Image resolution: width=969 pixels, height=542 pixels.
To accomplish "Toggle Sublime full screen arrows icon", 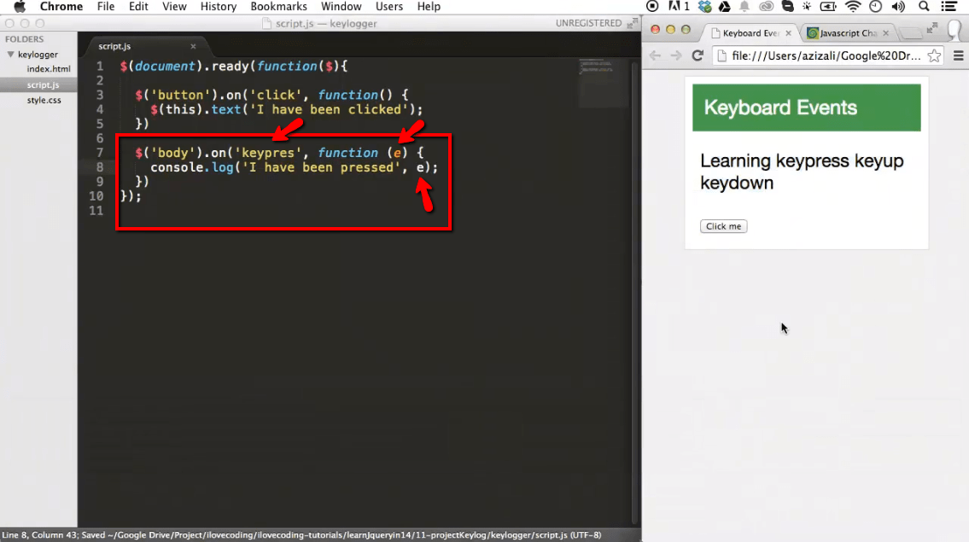I will (x=632, y=24).
